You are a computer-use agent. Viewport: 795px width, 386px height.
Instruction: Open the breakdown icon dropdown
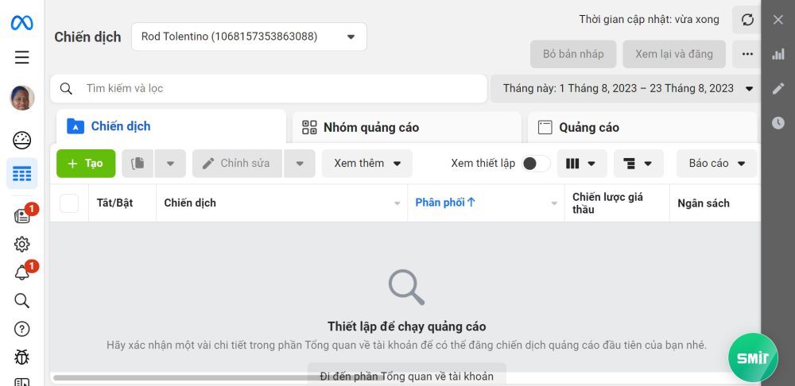[638, 164]
